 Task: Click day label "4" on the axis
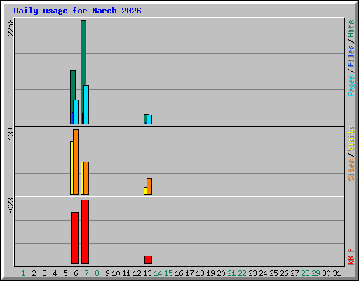pyautogui.click(x=55, y=273)
